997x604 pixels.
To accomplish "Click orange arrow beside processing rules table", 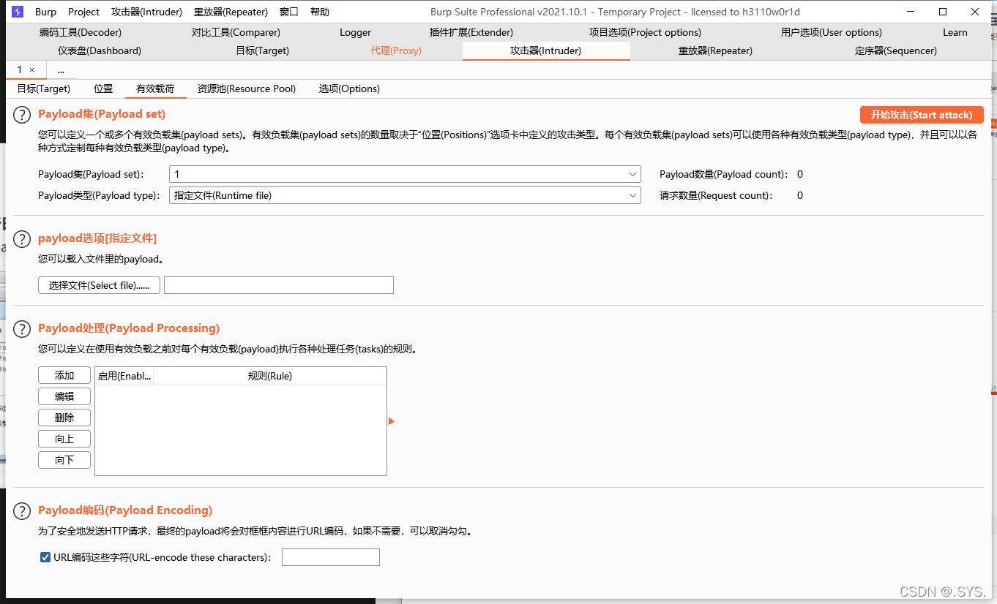I will coord(392,421).
